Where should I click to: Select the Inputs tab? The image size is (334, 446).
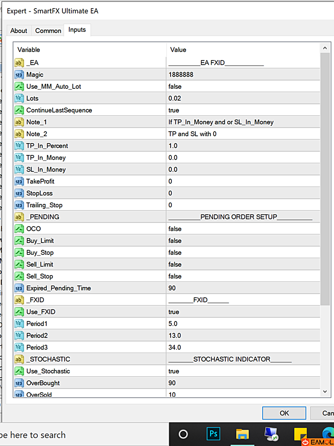pyautogui.click(x=77, y=30)
